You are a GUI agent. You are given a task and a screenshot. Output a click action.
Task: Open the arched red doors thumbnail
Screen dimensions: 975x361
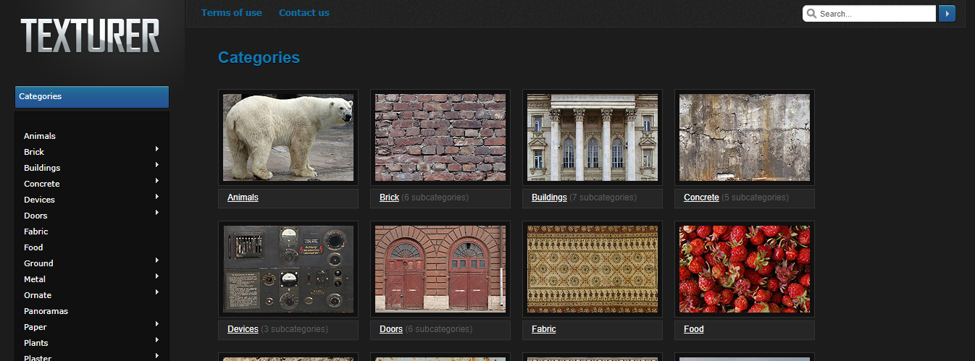tap(440, 269)
